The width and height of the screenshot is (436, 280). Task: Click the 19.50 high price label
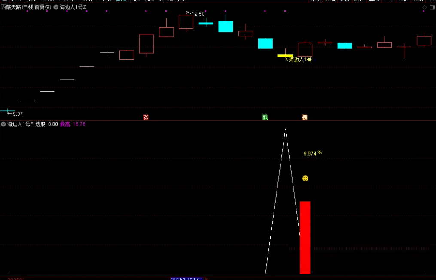198,14
